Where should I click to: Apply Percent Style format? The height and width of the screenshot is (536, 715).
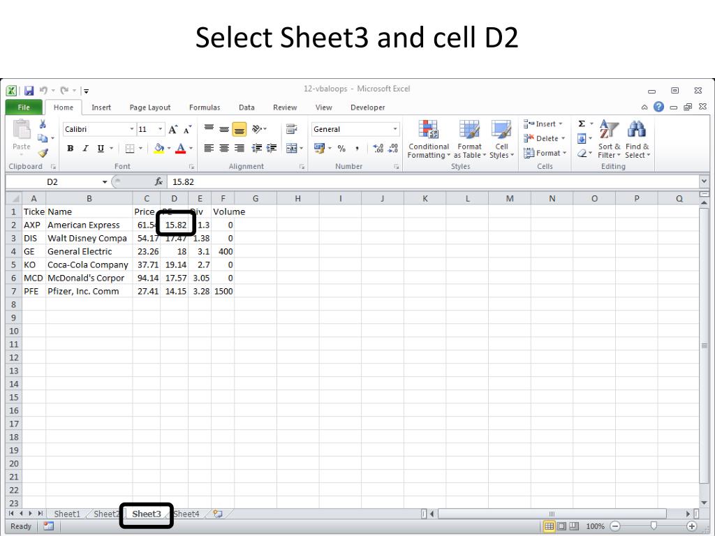tap(341, 148)
